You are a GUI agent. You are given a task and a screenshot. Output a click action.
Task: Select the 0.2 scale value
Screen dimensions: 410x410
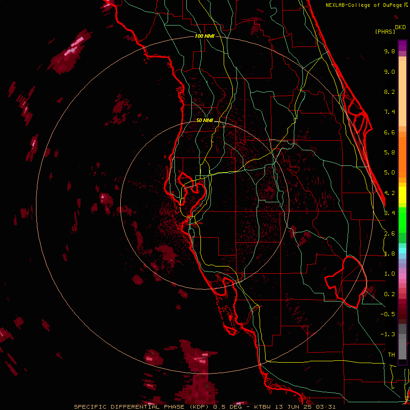(389, 294)
